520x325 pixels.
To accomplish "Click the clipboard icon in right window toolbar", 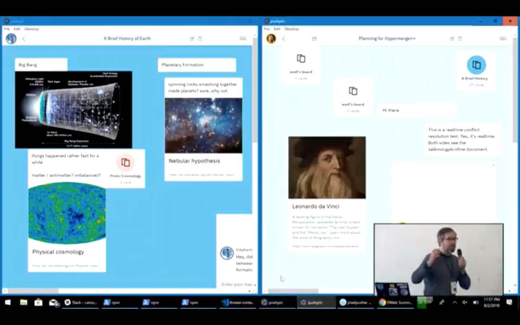I will [x=460, y=39].
